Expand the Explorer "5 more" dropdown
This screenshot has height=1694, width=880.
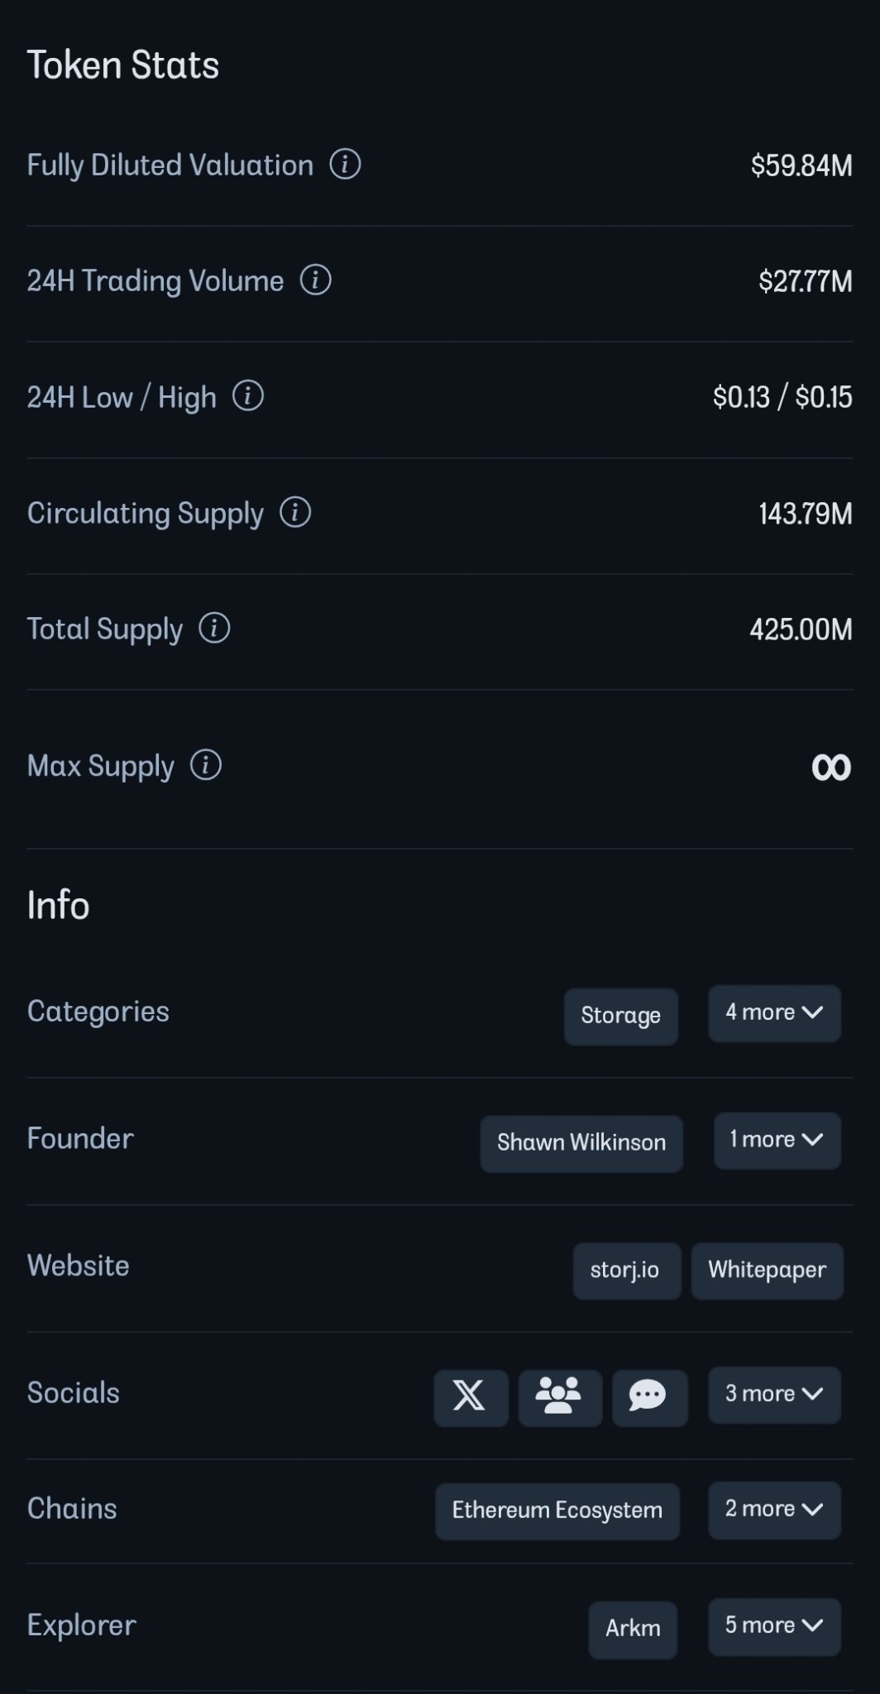tap(774, 1626)
